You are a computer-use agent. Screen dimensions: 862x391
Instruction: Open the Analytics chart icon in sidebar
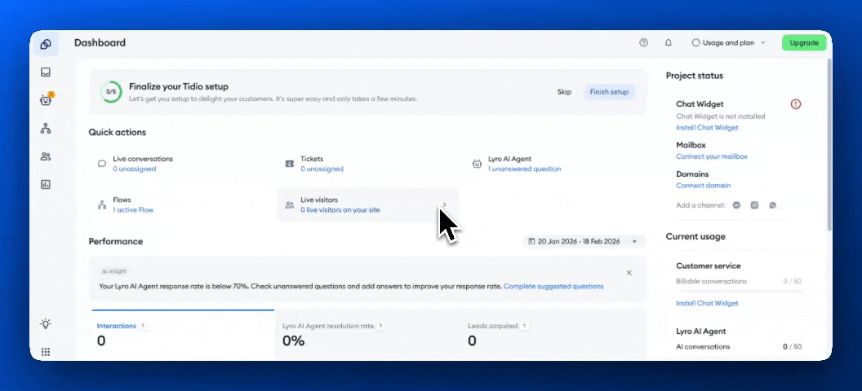[46, 185]
